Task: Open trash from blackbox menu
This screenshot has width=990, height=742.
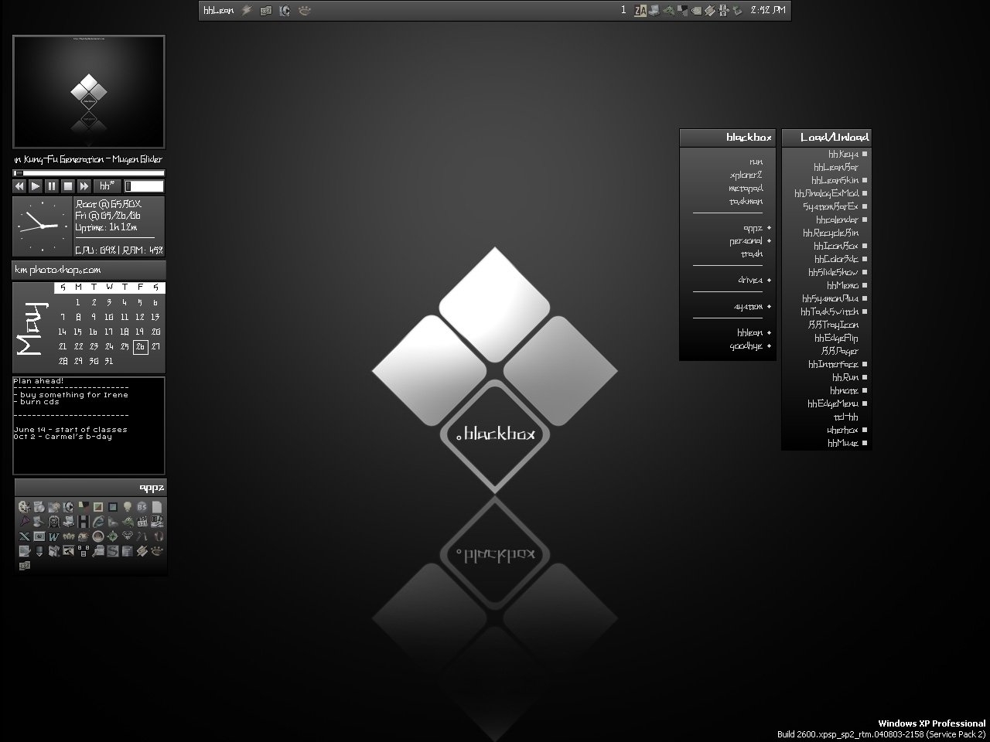Action: pos(728,254)
